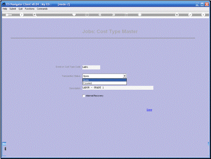Toggle the Internal Recovery checkbox
This screenshot has height=159, width=211.
click(84, 96)
